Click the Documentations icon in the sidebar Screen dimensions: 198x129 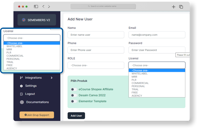(22, 102)
